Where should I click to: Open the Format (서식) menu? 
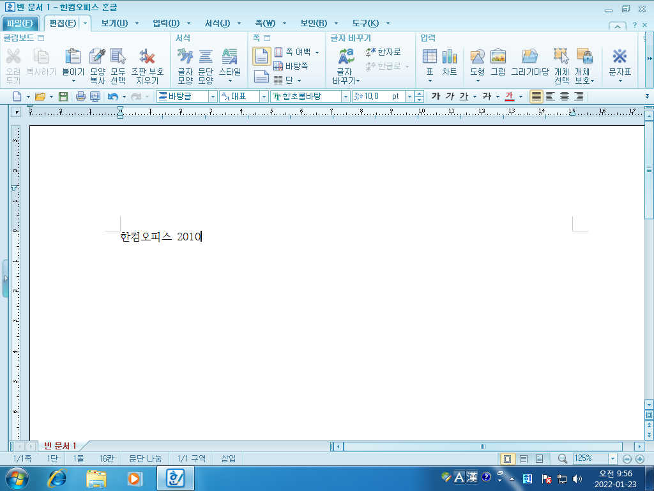pos(217,24)
